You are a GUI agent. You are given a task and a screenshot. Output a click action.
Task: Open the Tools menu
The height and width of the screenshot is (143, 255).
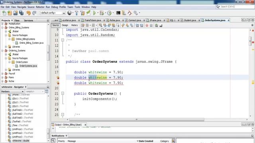coord(77,7)
